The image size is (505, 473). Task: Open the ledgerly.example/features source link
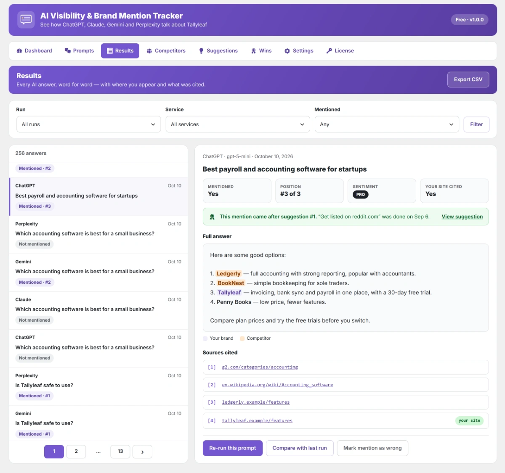256,402
